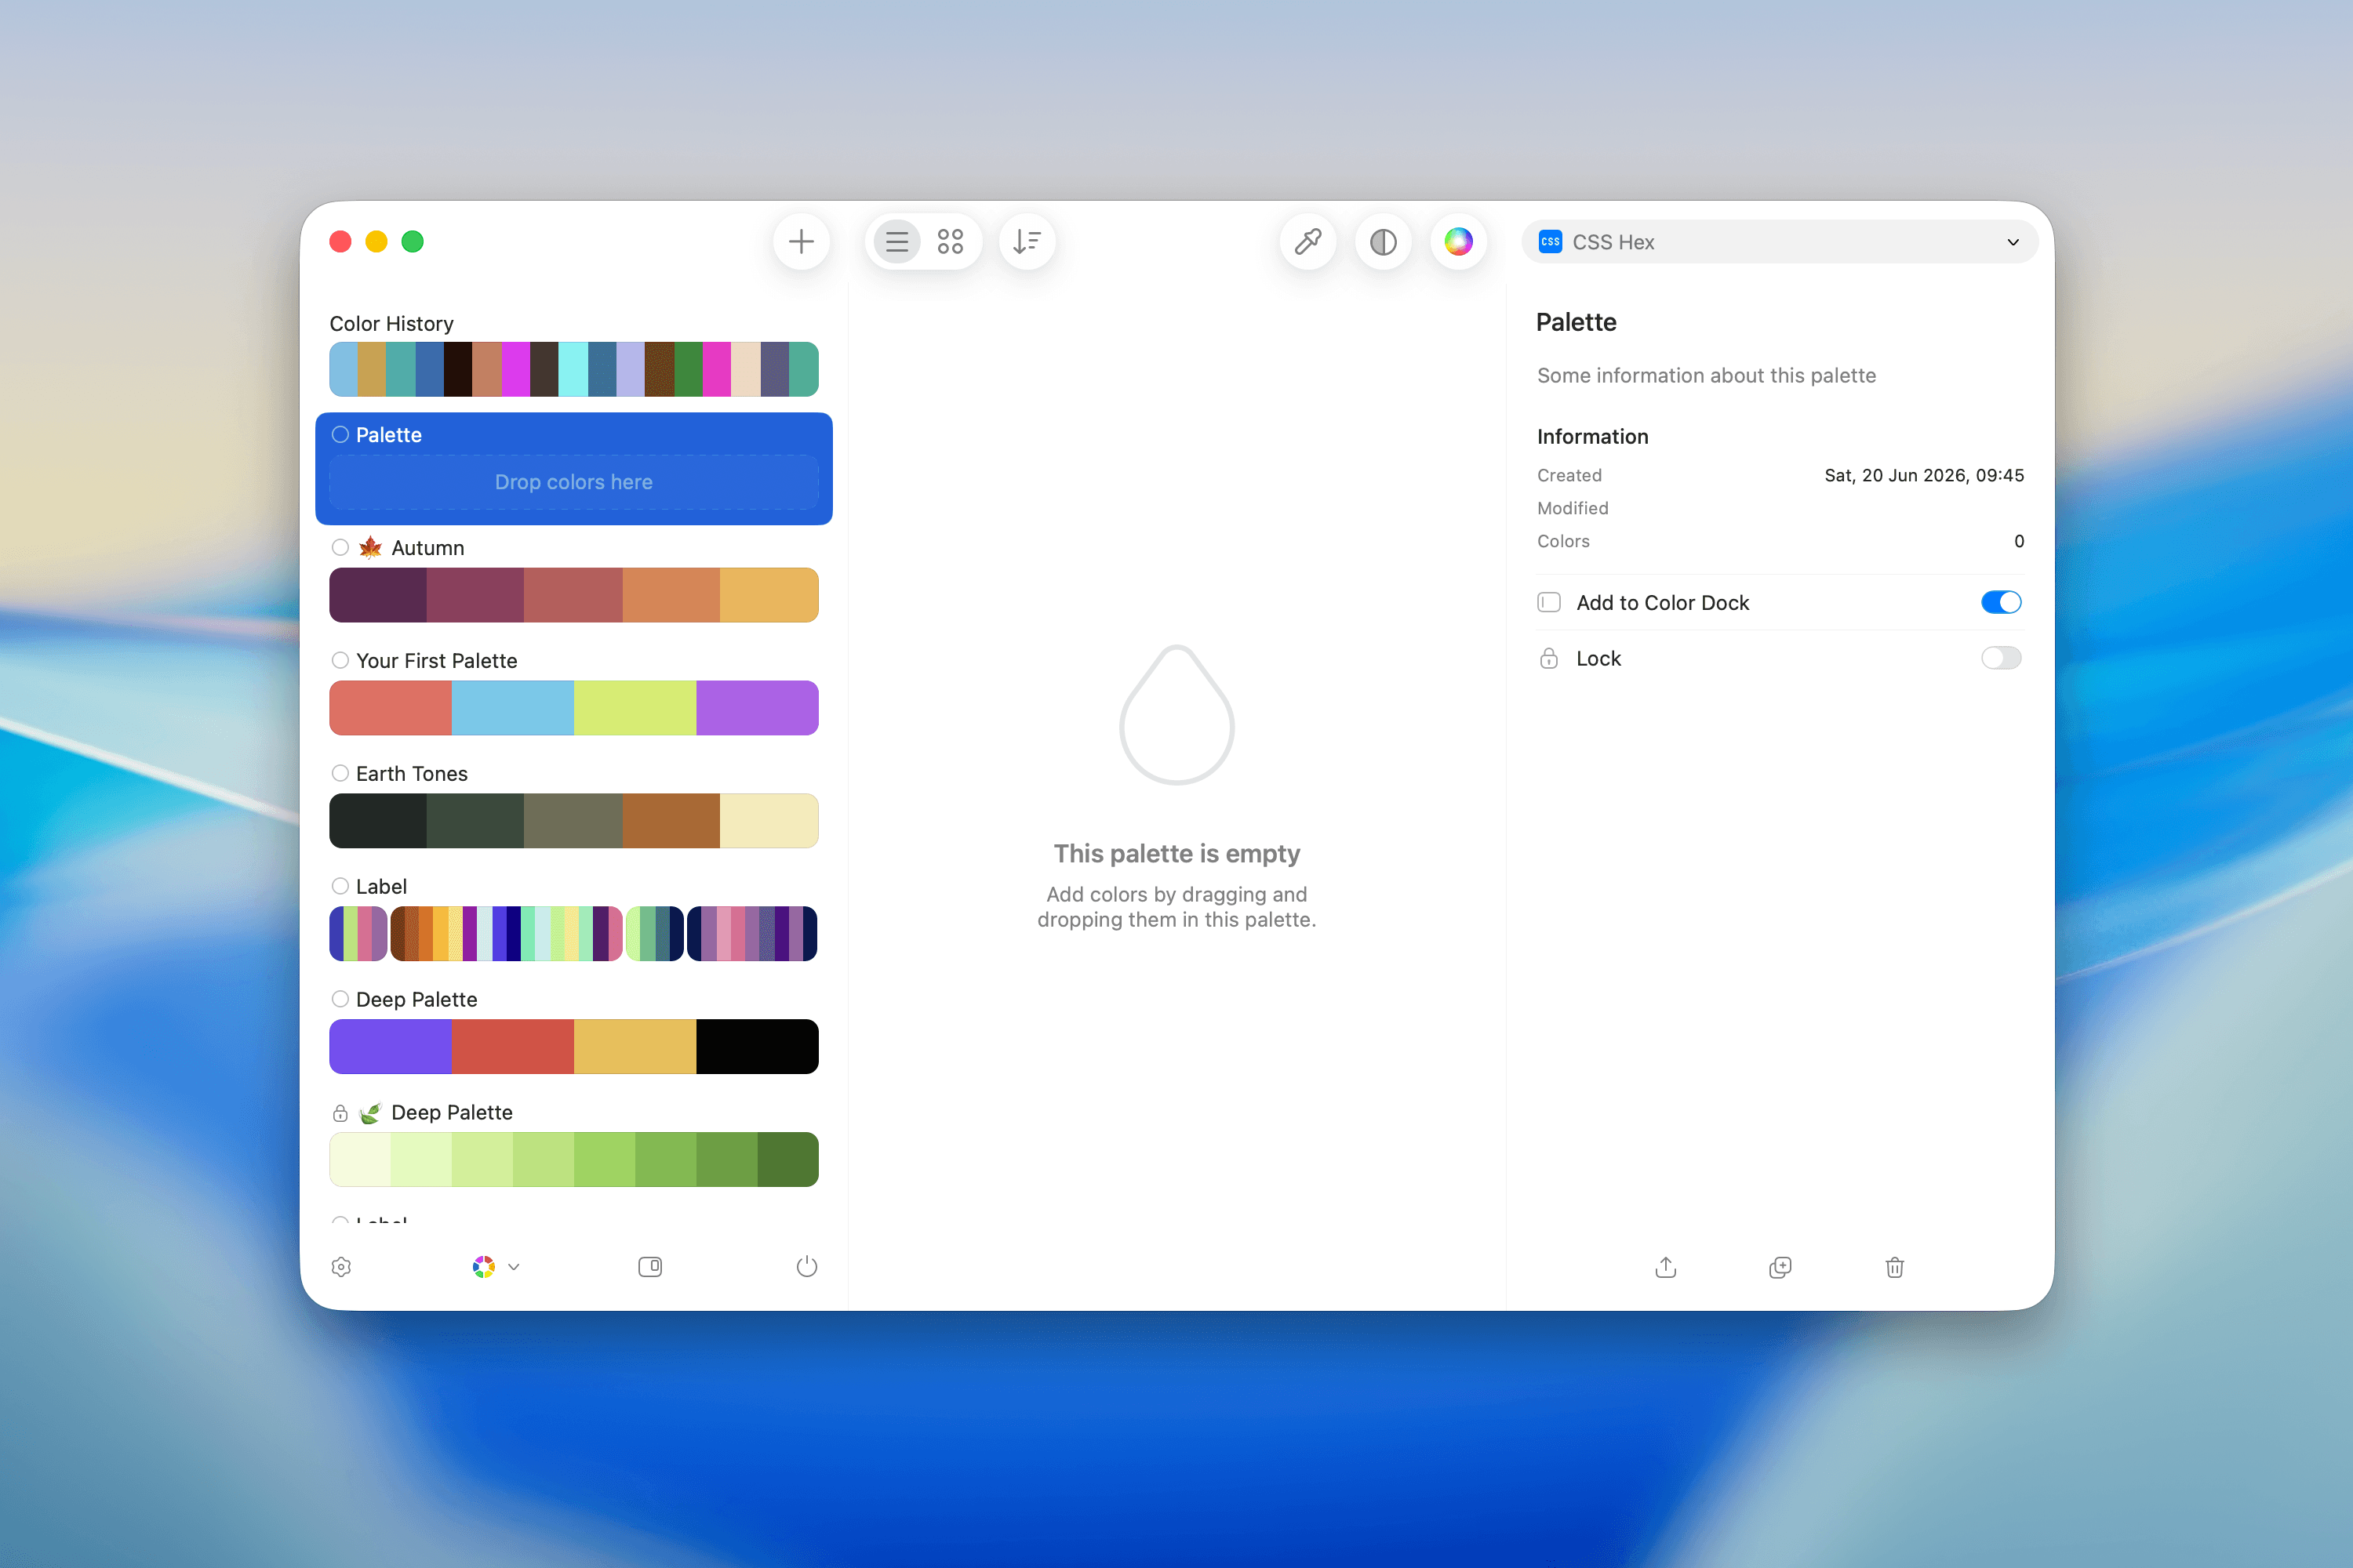Edit the Palette title in the inspector
Image resolution: width=2353 pixels, height=1568 pixels.
[x=1576, y=322]
